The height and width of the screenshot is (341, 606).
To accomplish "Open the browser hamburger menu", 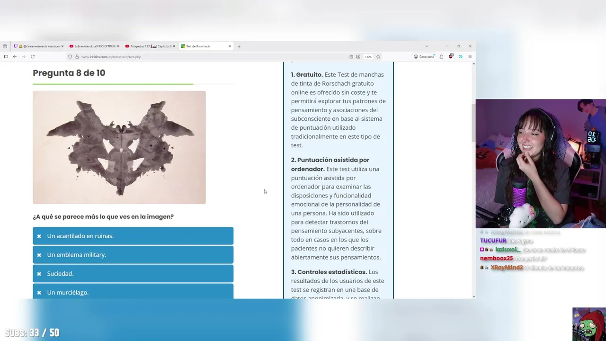I will point(470,57).
